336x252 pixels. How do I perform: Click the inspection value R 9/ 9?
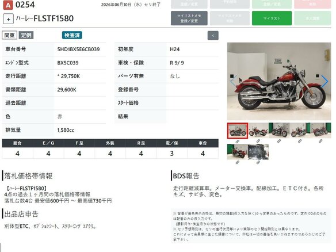[177, 63]
